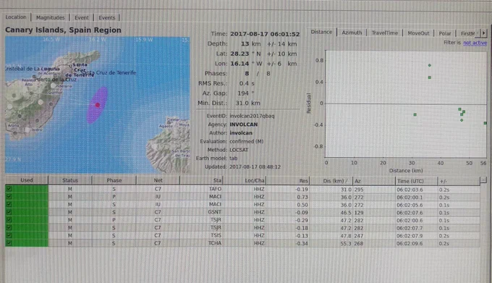Image resolution: width=492 pixels, height=283 pixels.
Task: Select TCHA station cell
Action: point(215,243)
